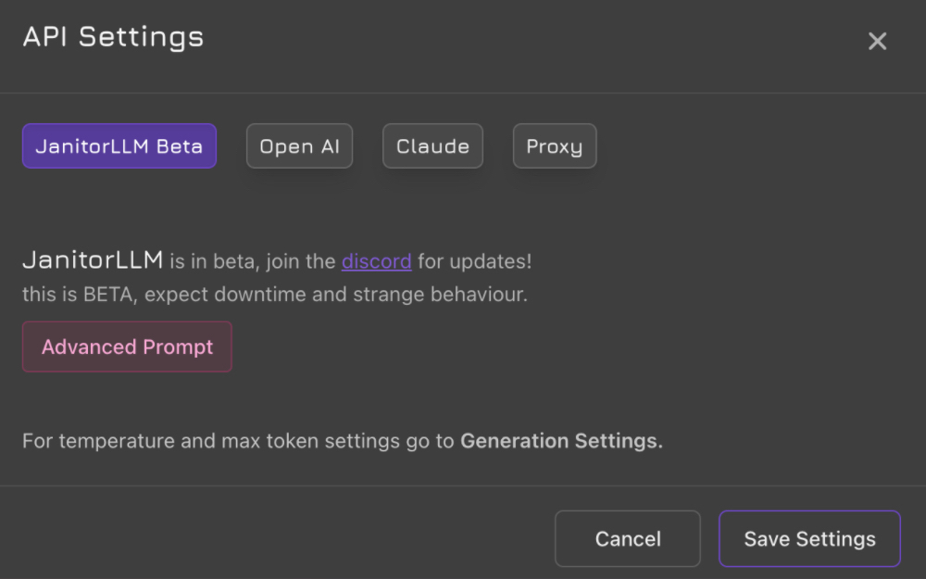Screen dimensions: 926x579
Task: Join updates through the purple discord hyperlink
Action: [x=376, y=261]
